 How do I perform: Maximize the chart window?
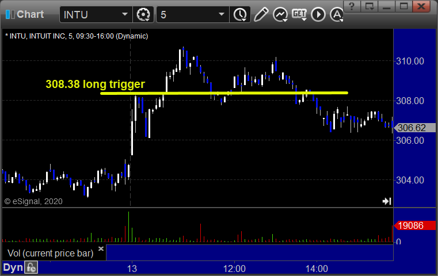click(x=403, y=6)
